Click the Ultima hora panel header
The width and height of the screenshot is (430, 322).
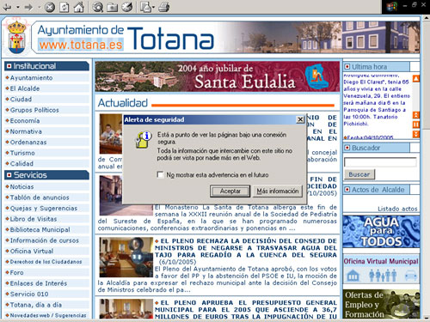pos(377,67)
